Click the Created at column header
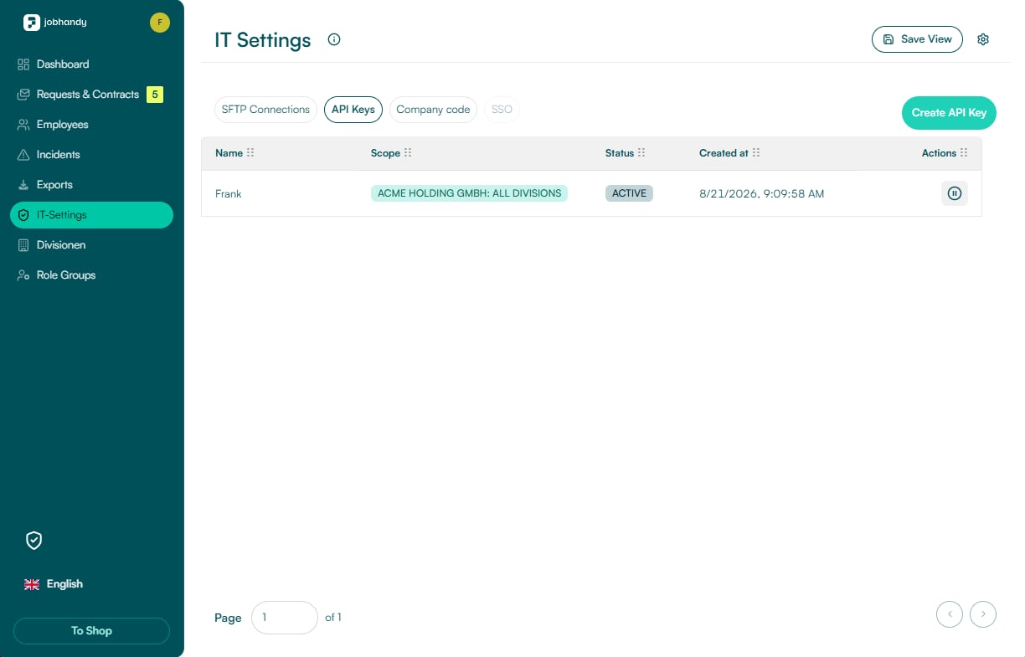 point(724,153)
